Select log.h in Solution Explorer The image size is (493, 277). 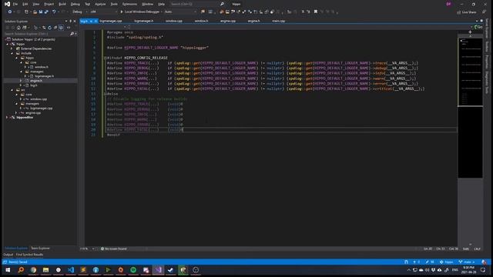click(34, 85)
